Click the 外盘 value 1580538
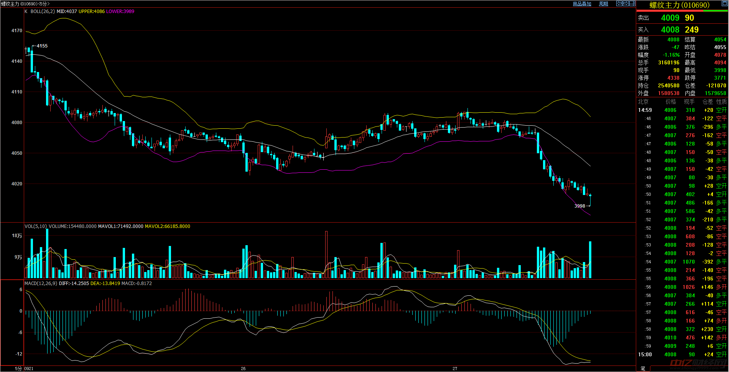Image resolution: width=729 pixels, height=372 pixels. click(669, 93)
